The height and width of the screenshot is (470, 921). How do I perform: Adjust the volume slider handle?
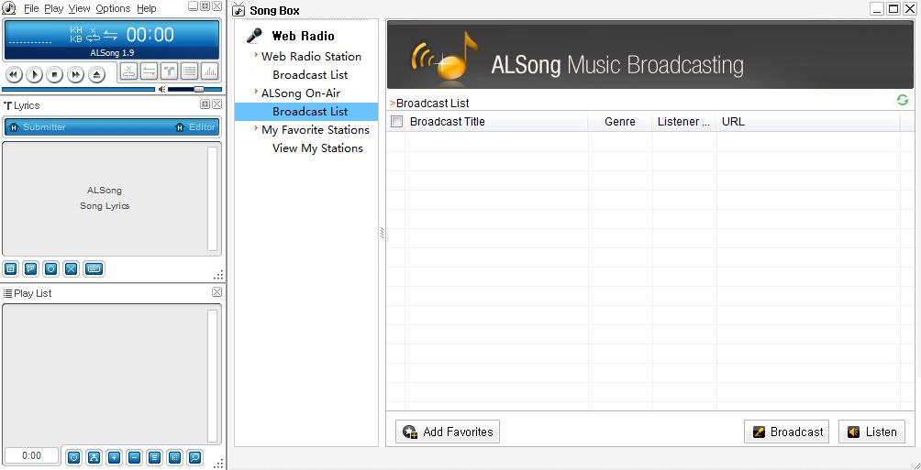coord(198,89)
